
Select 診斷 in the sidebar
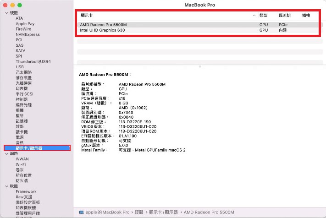click(20, 126)
